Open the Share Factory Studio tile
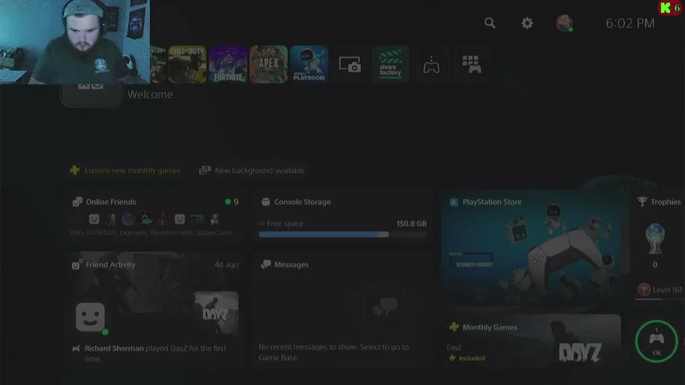 point(391,64)
